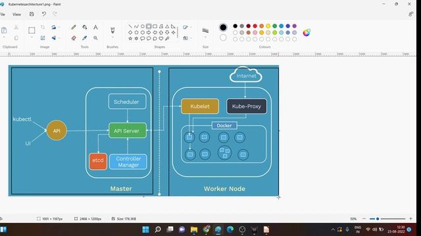Select Colour 1 black primary circle
421x236 pixels.
223,28
